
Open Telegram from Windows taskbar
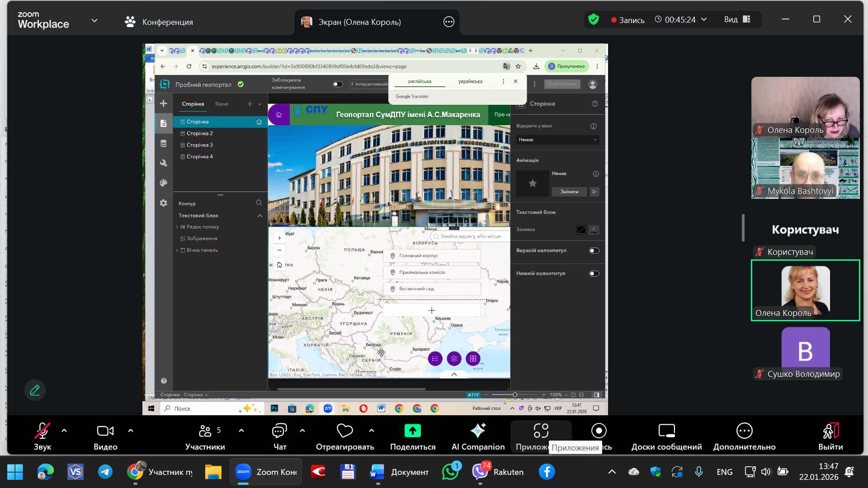point(105,472)
